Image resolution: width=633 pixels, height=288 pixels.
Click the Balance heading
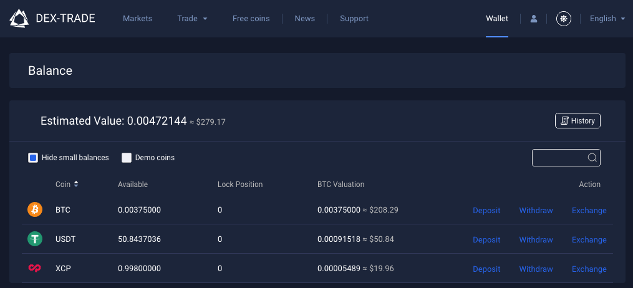pos(50,70)
